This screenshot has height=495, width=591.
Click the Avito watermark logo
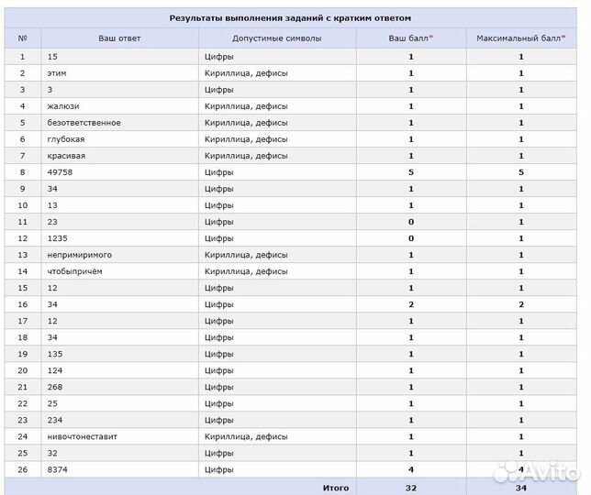536,472
